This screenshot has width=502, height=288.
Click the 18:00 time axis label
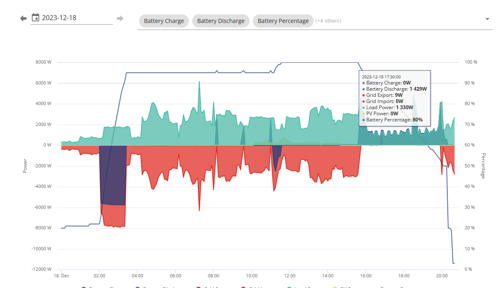click(x=403, y=276)
